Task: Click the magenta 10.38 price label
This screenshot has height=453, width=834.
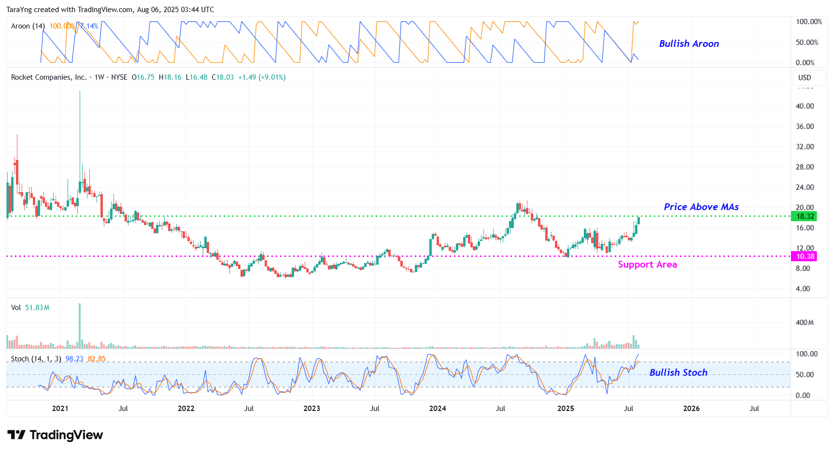Action: point(804,256)
